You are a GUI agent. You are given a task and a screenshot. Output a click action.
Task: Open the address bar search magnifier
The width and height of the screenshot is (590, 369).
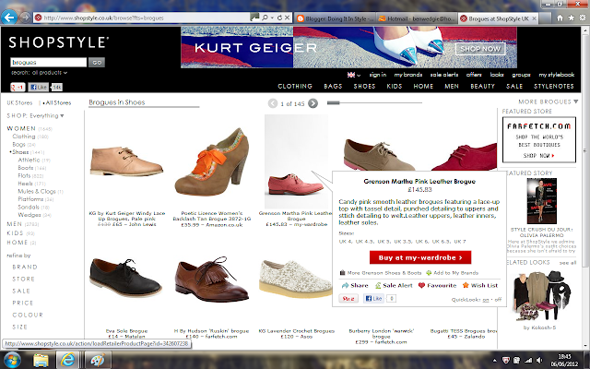pos(265,18)
